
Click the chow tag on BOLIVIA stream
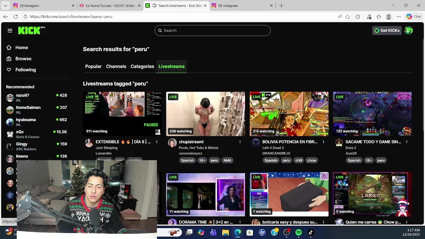[312, 160]
